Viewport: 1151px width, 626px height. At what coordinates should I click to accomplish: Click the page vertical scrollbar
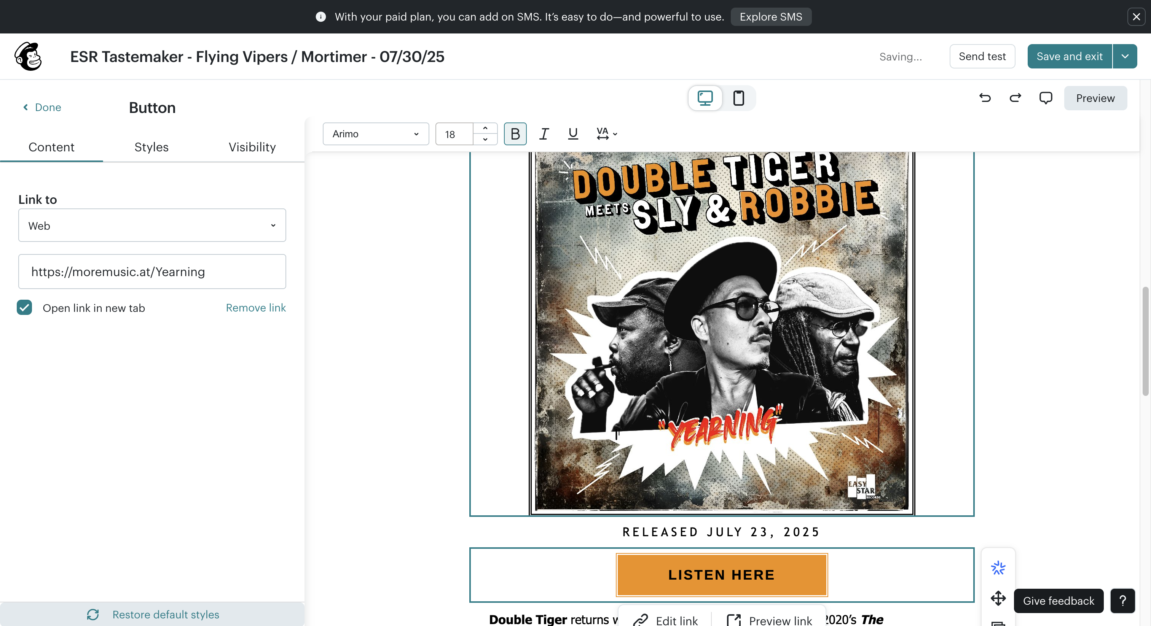pos(1145,341)
